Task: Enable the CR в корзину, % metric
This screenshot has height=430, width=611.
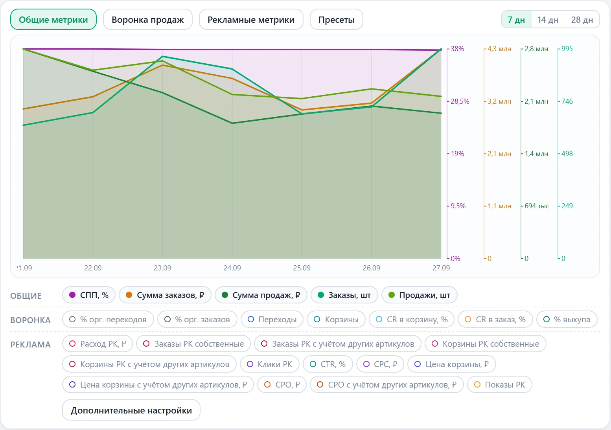Action: 412,319
